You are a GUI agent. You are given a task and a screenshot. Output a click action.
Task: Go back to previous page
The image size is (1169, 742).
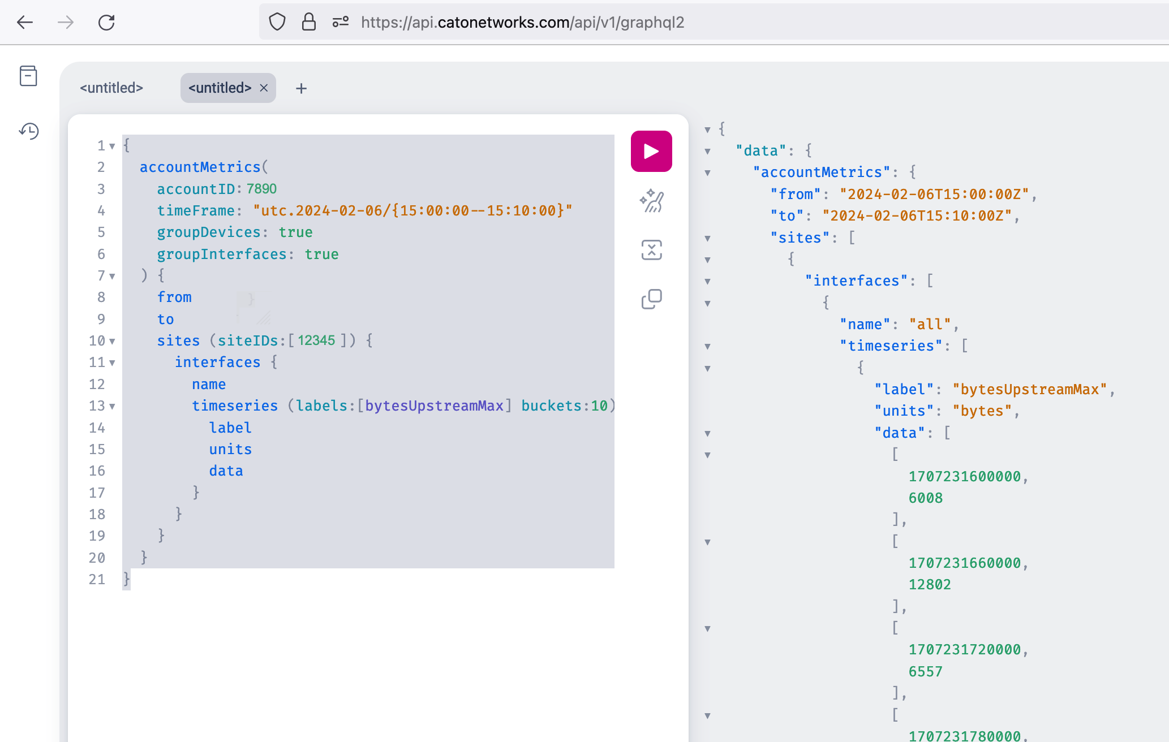pos(25,23)
